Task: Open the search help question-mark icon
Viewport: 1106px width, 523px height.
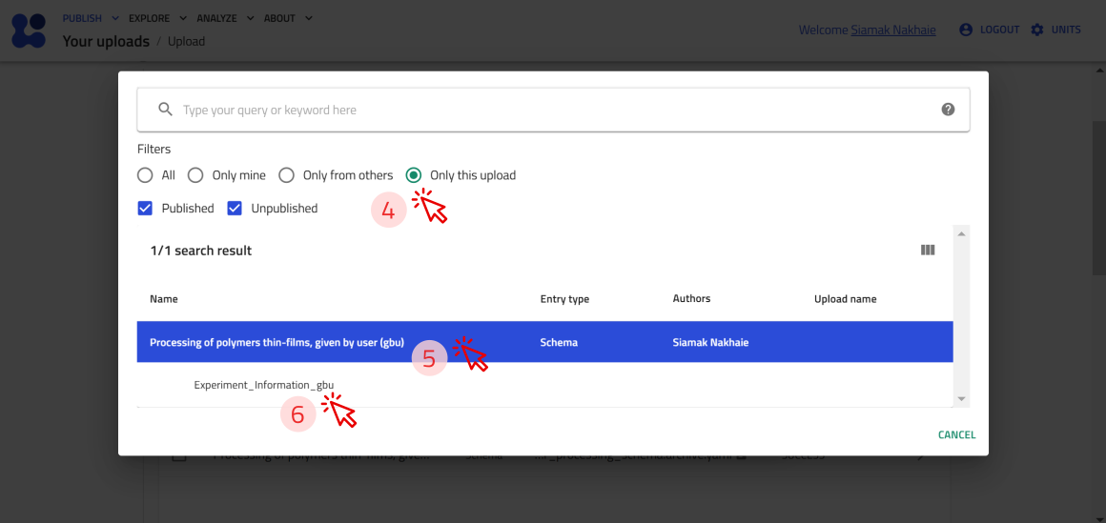Action: coord(948,110)
